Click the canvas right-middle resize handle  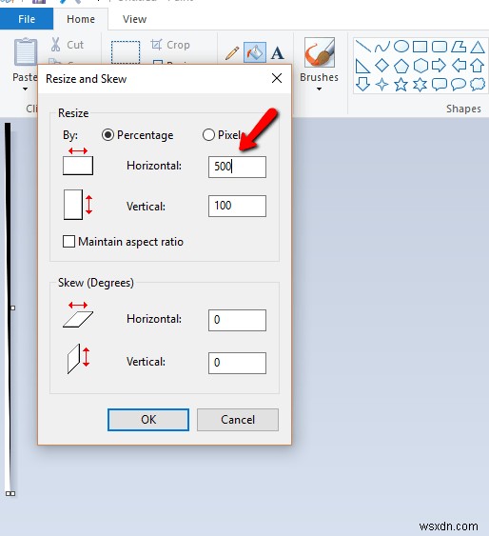(13, 308)
